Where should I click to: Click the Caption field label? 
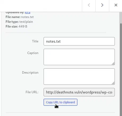33,53
